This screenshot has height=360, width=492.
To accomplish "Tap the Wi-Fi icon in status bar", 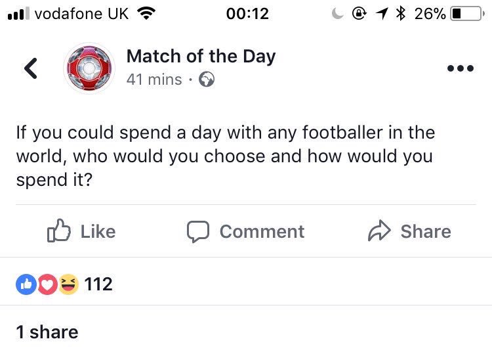I will [x=146, y=14].
